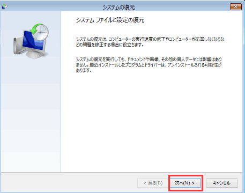Image resolution: width=245 pixels, height=193 pixels.
Task: Click the window title システムの復元
Action: click(x=118, y=8)
